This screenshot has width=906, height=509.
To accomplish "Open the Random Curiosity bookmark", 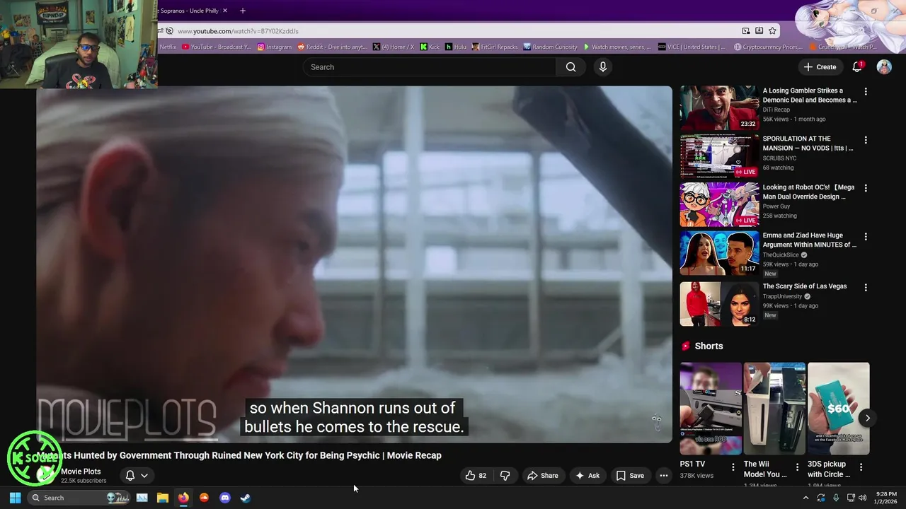I will pos(551,47).
